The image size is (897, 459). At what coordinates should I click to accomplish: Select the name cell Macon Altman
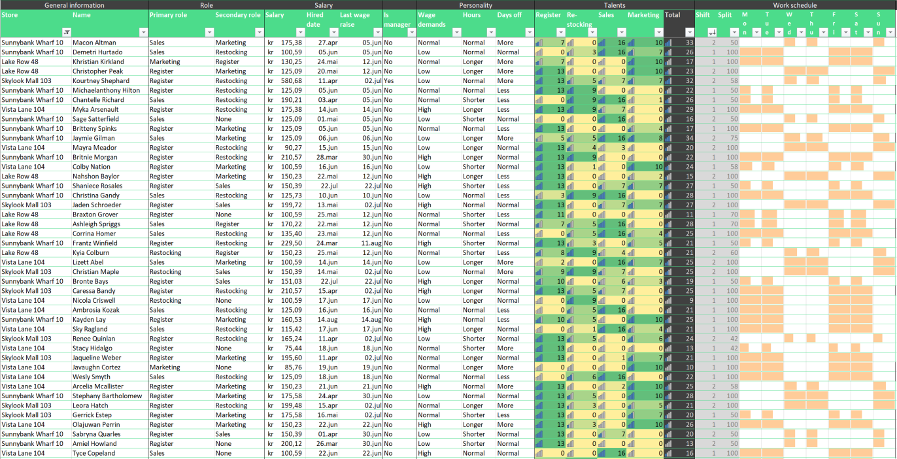tap(110, 42)
